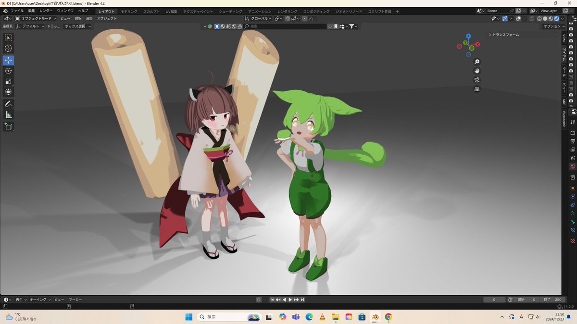Open the Output properties printer icon
The height and width of the screenshot is (324, 577).
pos(573,141)
